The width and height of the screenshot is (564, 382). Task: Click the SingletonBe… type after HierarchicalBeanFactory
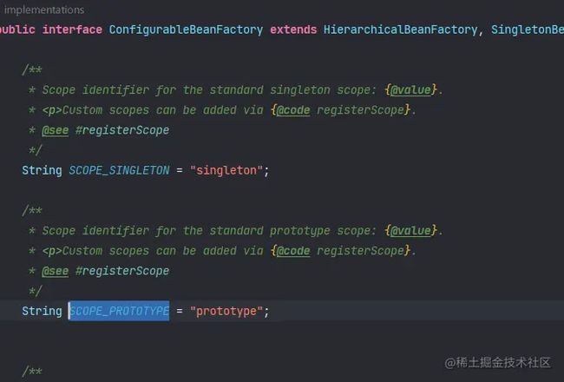point(528,30)
